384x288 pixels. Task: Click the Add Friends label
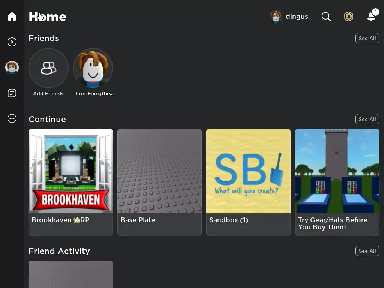coord(48,93)
